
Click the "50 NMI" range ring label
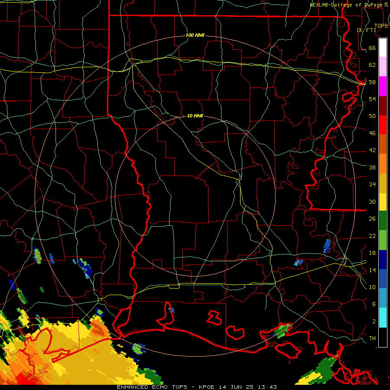click(x=195, y=116)
